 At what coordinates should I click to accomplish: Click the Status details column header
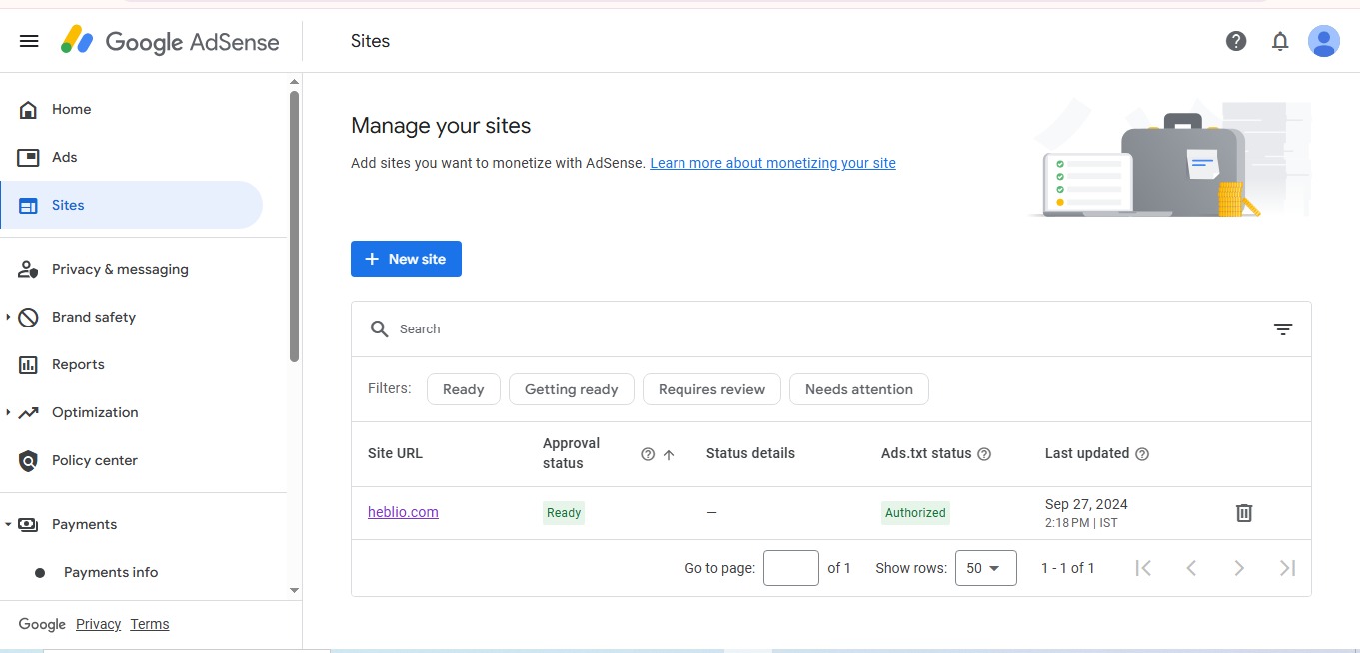tap(750, 453)
